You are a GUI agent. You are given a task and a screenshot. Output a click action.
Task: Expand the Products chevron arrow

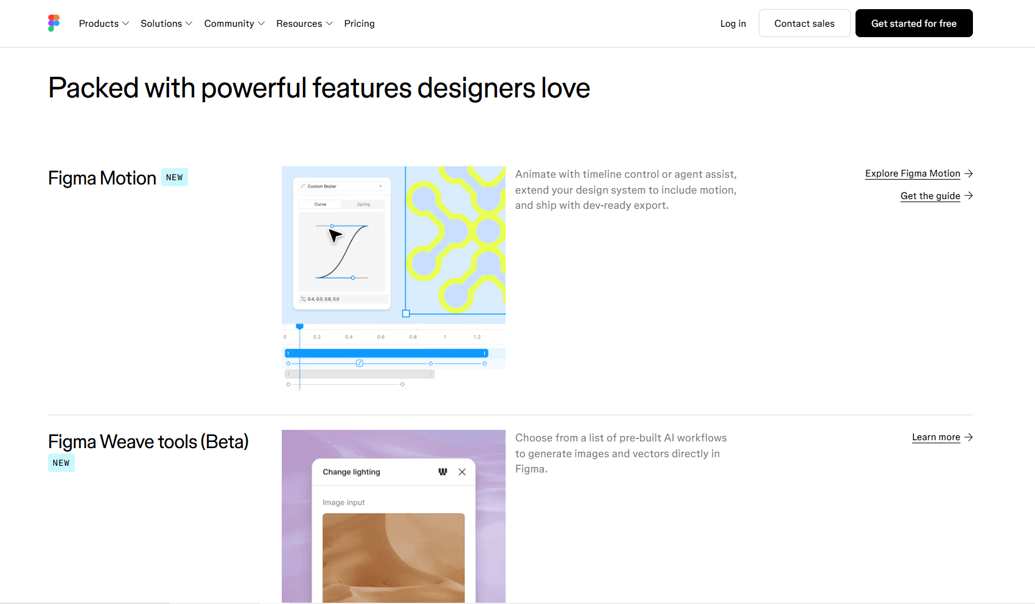coord(125,24)
